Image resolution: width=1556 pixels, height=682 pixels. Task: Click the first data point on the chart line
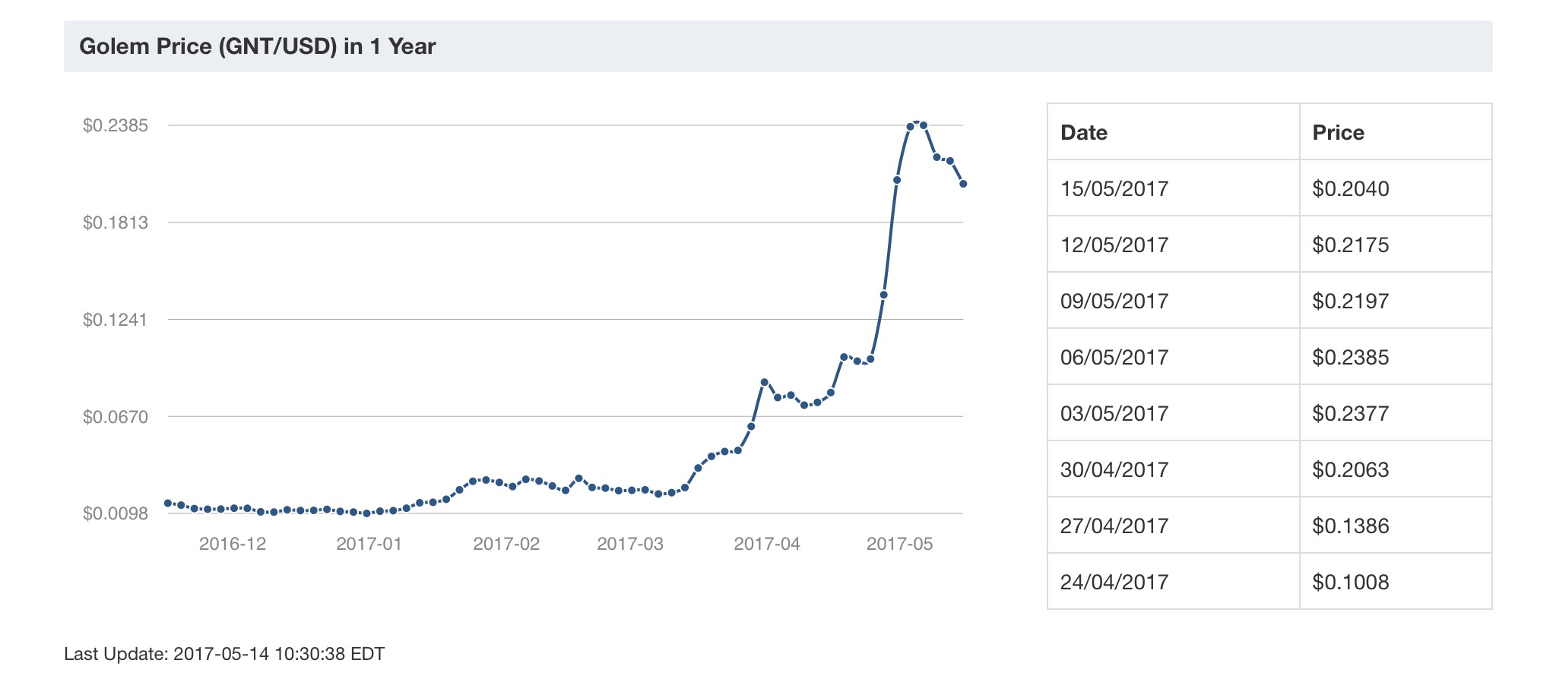[x=168, y=503]
